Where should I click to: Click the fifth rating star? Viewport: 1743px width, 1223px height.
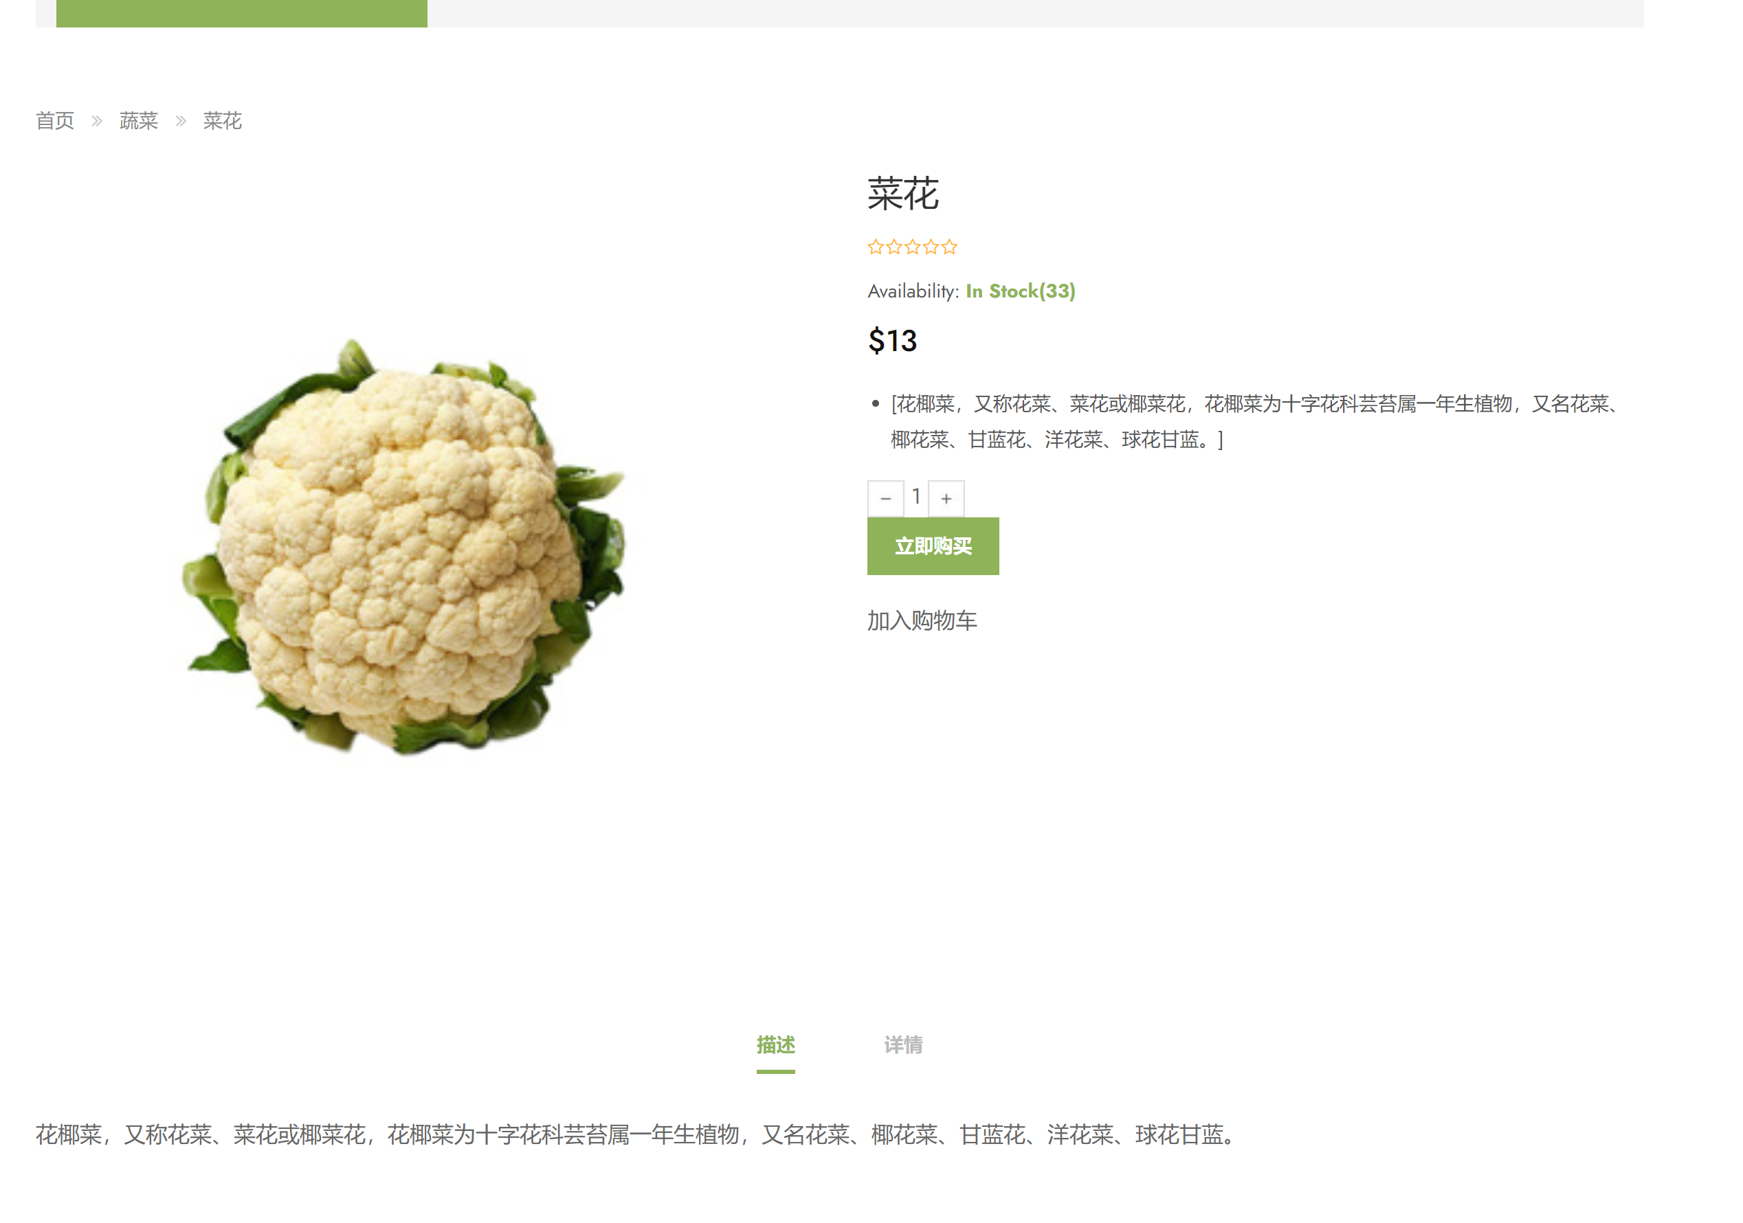click(950, 247)
